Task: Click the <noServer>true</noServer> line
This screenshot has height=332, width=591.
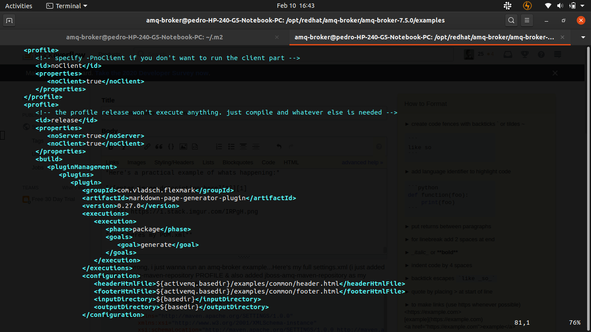Action: click(x=96, y=136)
